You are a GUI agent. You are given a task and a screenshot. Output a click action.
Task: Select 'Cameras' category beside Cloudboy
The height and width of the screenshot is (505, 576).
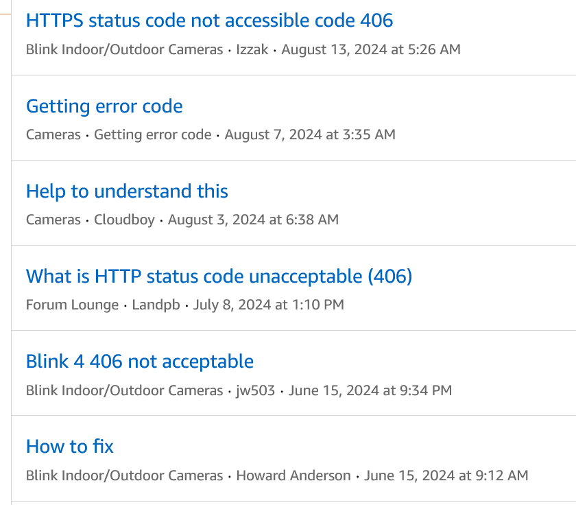(53, 220)
